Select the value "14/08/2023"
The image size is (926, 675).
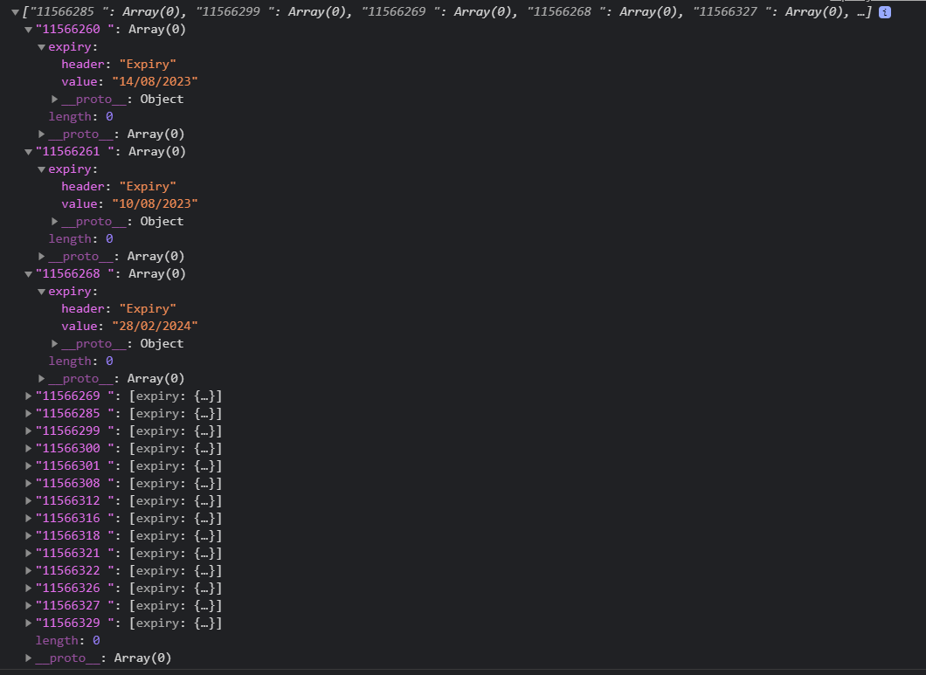(155, 81)
